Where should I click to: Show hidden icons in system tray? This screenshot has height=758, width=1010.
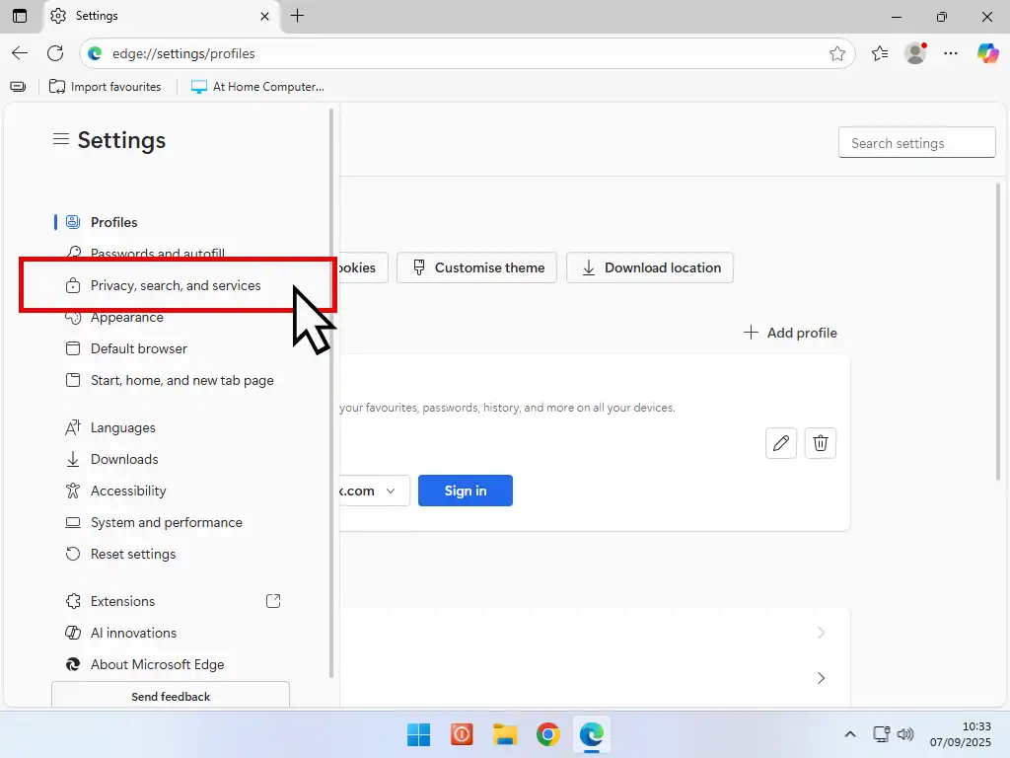click(849, 734)
